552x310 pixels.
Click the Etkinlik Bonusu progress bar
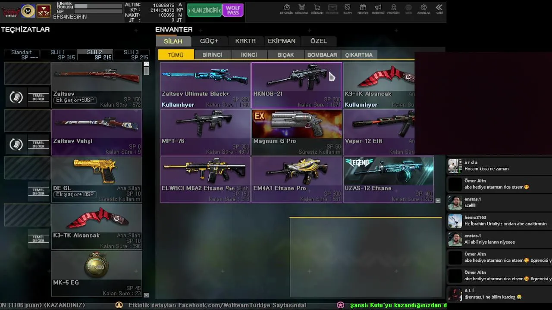click(x=98, y=6)
